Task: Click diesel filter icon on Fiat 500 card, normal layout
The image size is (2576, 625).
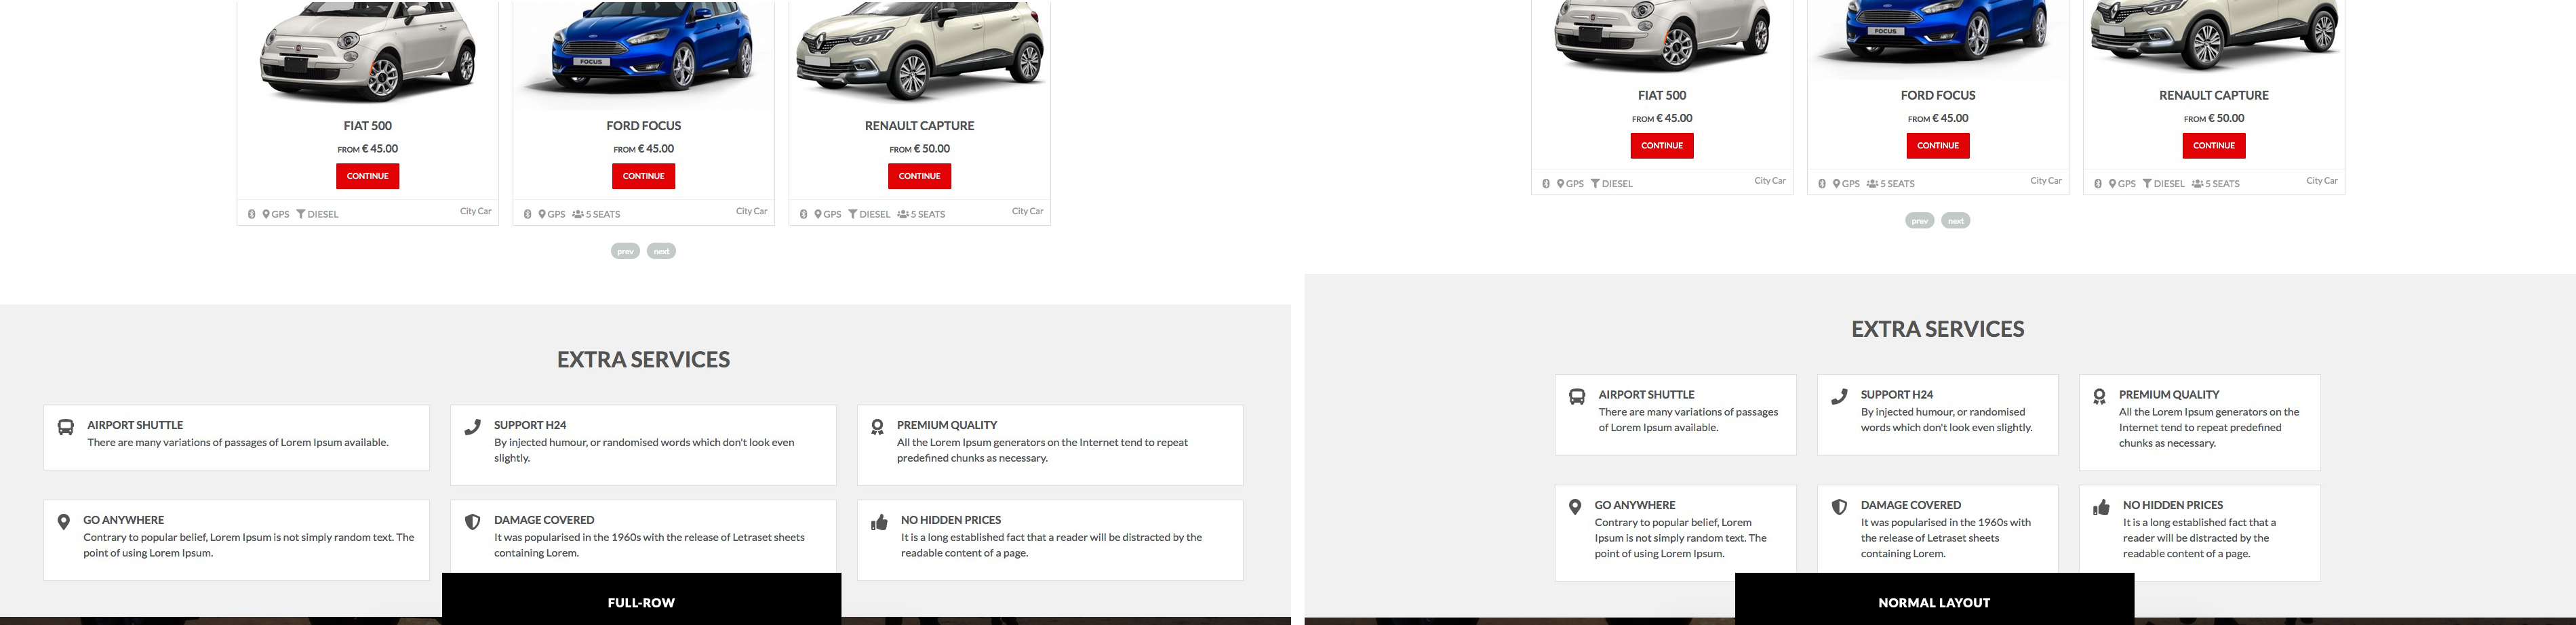Action: pyautogui.click(x=1595, y=184)
